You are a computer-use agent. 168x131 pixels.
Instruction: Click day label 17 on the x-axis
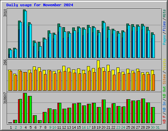click(89, 127)
